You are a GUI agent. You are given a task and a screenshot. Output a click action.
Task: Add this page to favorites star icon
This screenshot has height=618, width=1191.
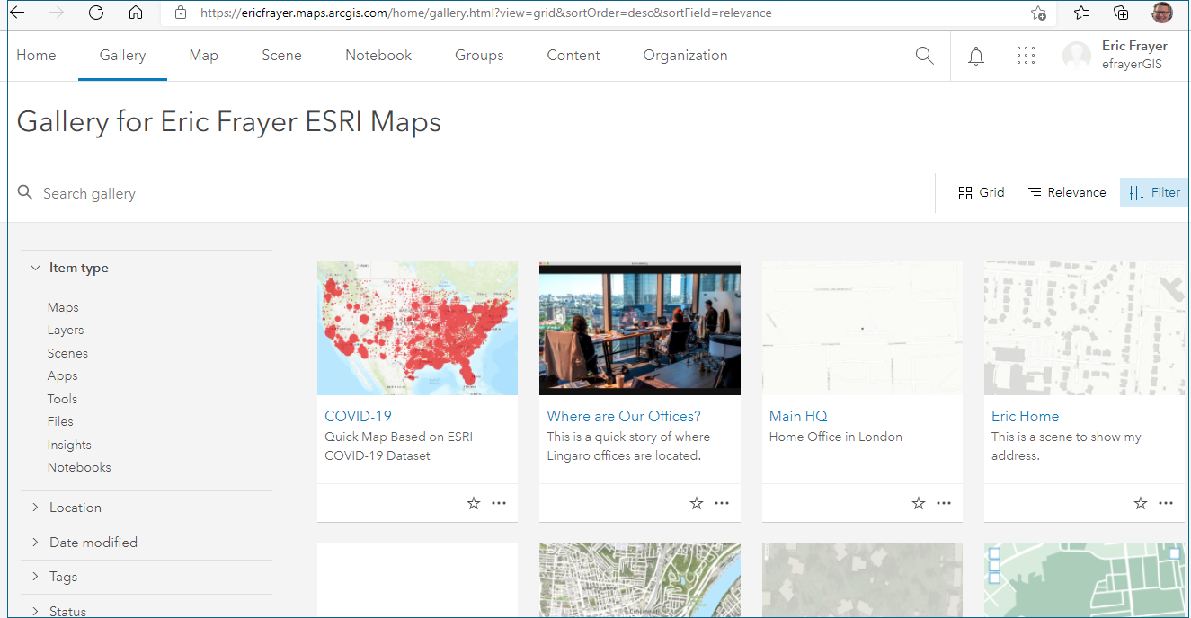point(1038,13)
